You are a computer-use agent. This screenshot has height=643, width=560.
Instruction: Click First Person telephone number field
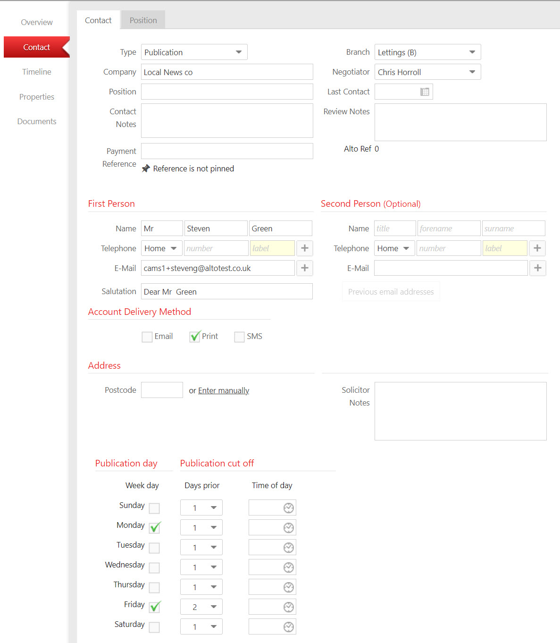(x=216, y=248)
